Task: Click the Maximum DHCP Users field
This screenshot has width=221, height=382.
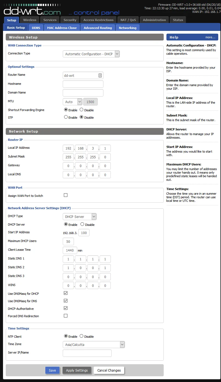Action: [x=68, y=242]
